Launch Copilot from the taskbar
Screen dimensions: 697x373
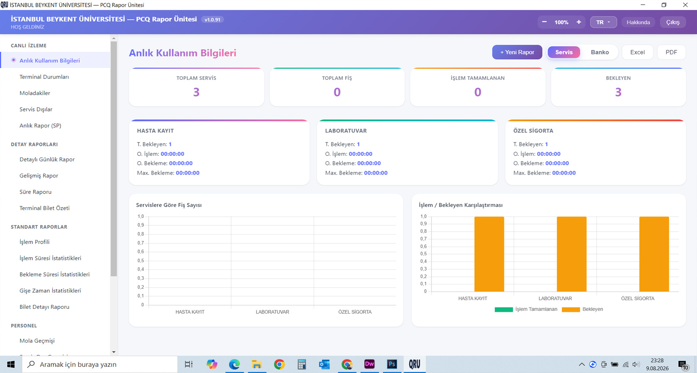[x=212, y=364]
